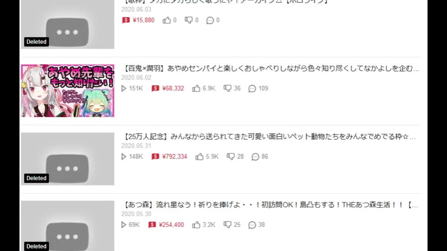The image size is (447, 251).
Task: Click the comment icon beside 38
Action: (252, 225)
